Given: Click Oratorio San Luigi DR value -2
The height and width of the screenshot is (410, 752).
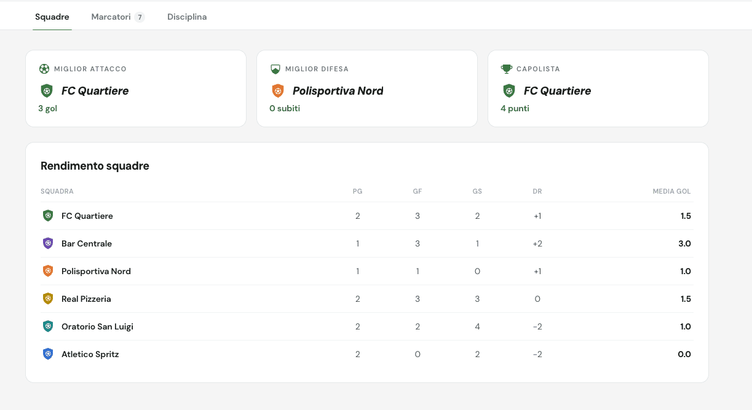Looking at the screenshot, I should [537, 326].
